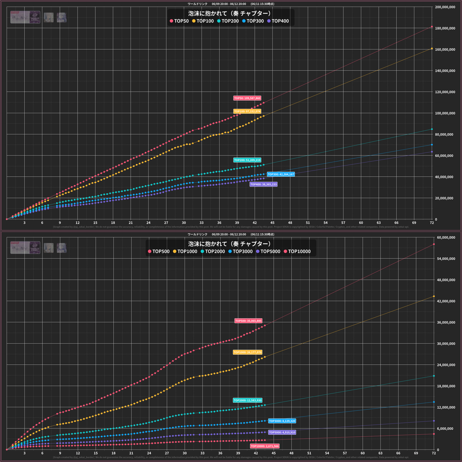462x462 pixels.
Task: Toggle the TOP200 legend entry
Action: [x=228, y=21]
